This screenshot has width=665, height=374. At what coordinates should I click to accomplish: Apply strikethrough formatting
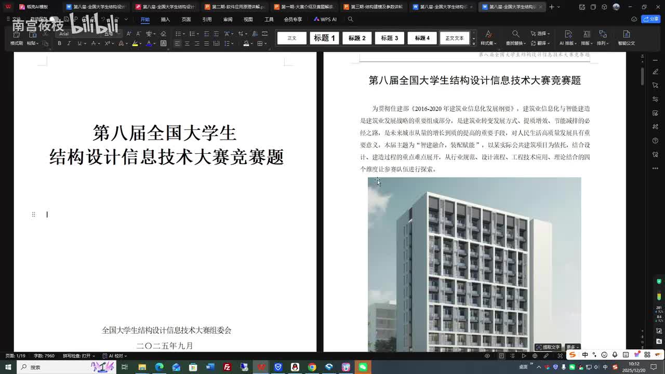click(94, 44)
